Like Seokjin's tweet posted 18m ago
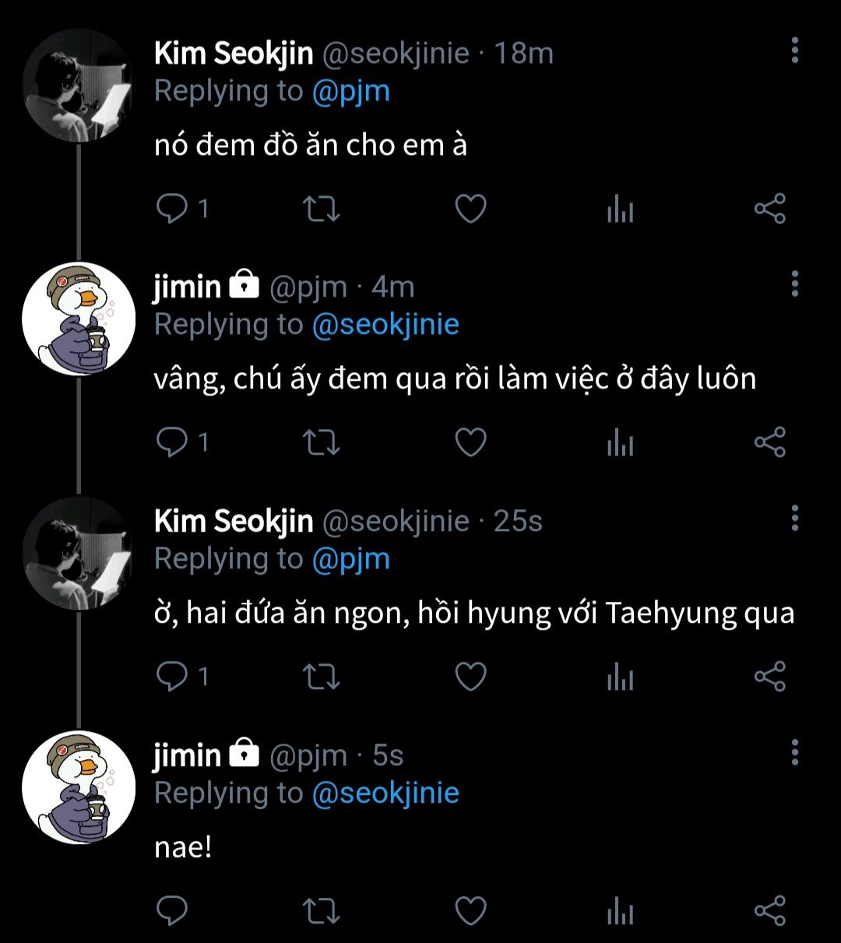This screenshot has width=841, height=943. (x=470, y=209)
